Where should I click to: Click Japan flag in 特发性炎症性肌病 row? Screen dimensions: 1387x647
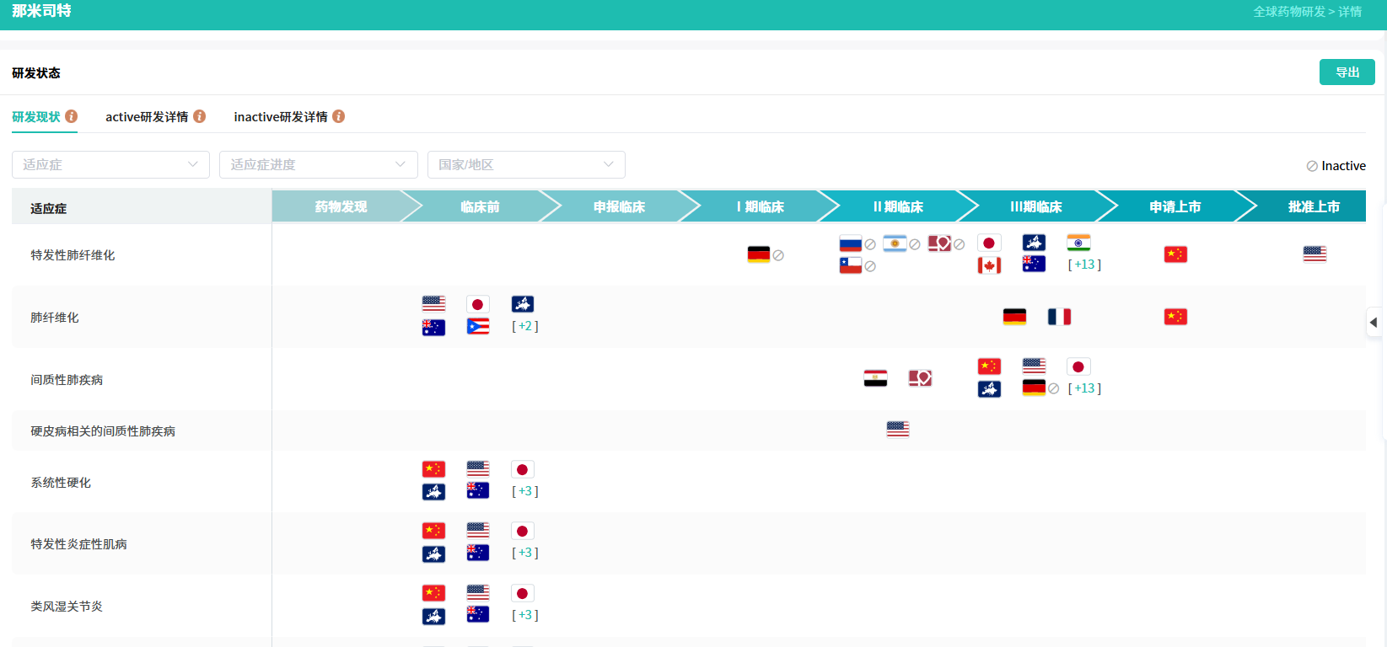(x=523, y=531)
